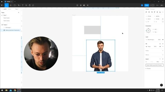Image resolution: width=165 pixels, height=92 pixels.
Task: Open zoom level dropdown
Action: [162, 5]
